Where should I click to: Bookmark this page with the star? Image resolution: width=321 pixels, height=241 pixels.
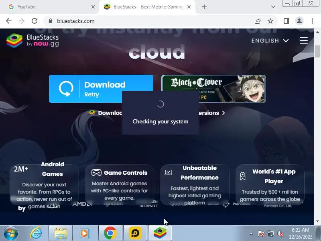coord(270,21)
